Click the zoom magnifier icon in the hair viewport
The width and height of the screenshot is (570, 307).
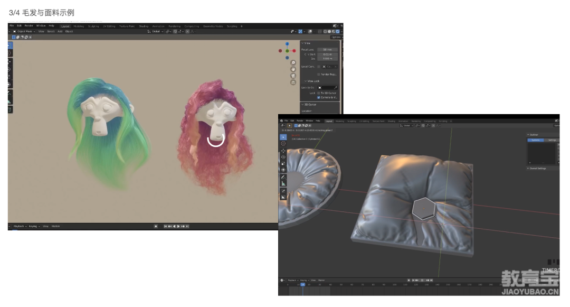coord(293,62)
